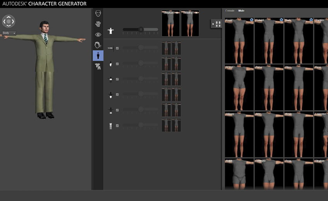Toggle the head blend checkbox
The image size is (328, 201).
[x=117, y=64]
